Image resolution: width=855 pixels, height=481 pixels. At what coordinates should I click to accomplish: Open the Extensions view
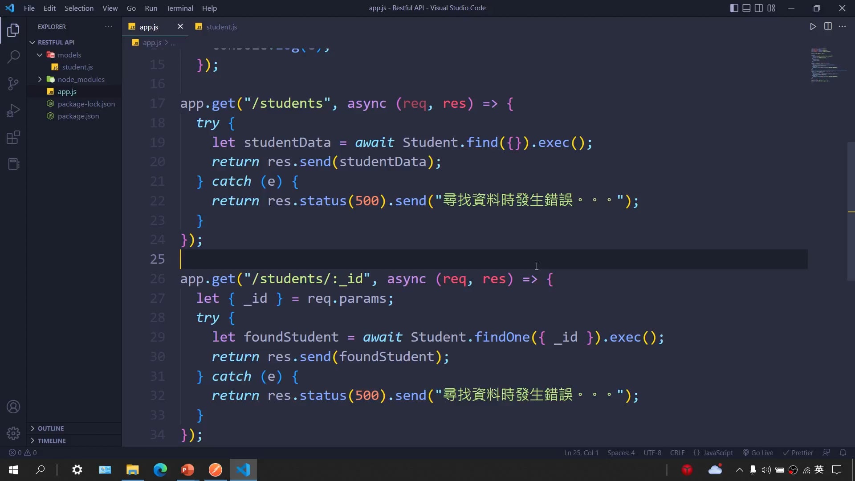point(13,137)
